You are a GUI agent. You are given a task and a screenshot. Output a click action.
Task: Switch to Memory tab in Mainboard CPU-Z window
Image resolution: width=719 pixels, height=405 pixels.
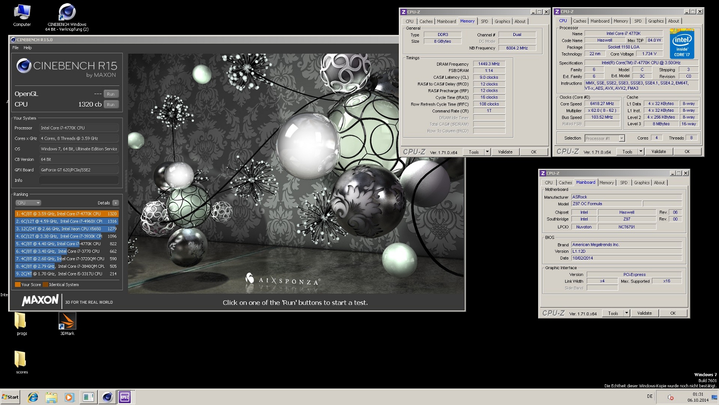(606, 182)
